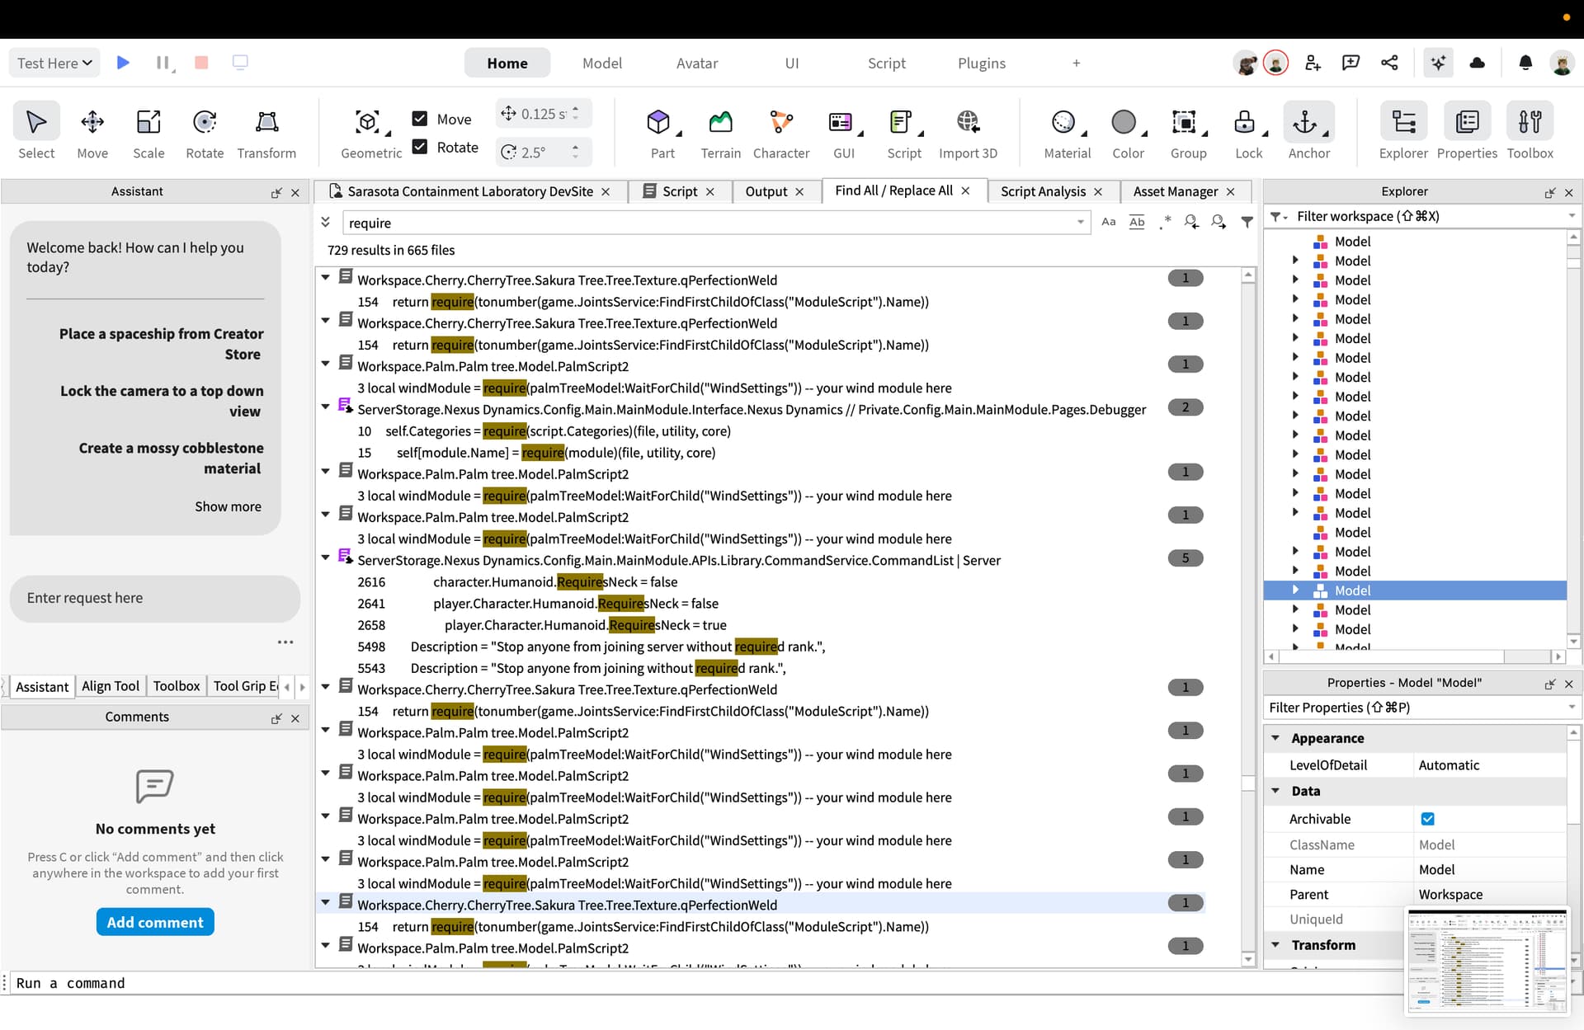Choose 'Place a spaceship from Creator Store'

pos(162,344)
